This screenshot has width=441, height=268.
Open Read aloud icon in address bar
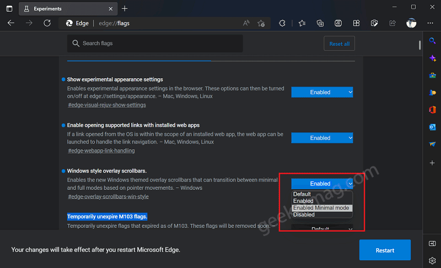coord(246,23)
